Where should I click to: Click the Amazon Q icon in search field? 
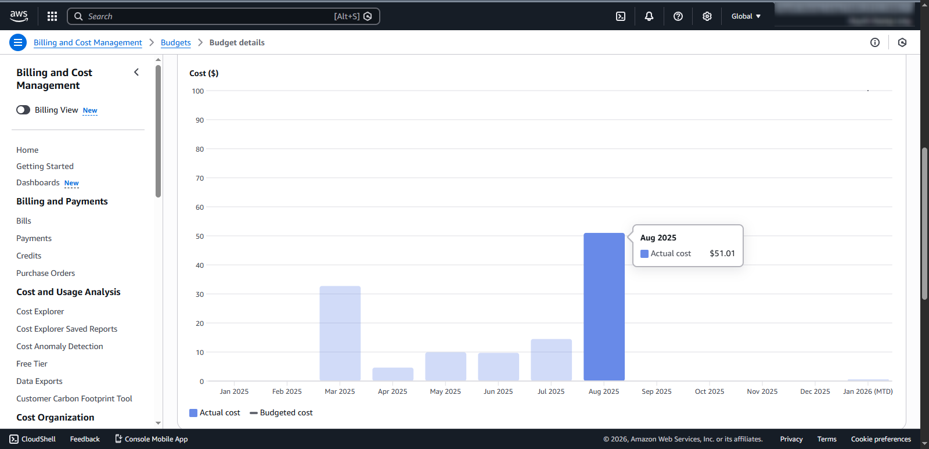[368, 16]
